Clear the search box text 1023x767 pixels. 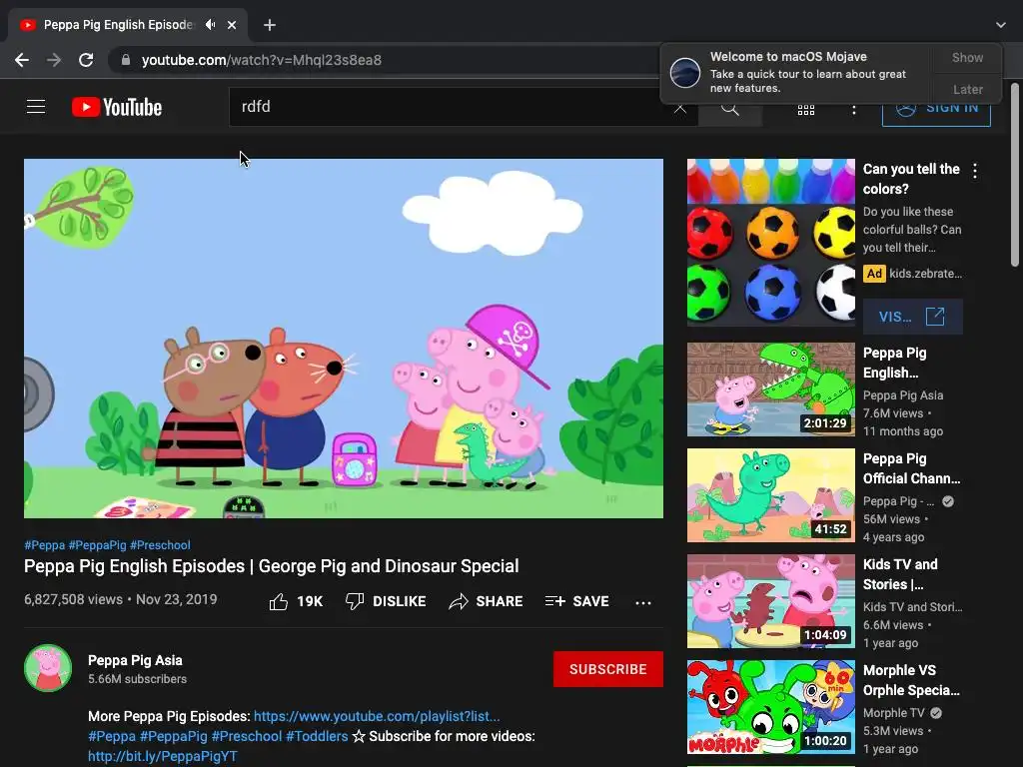click(679, 108)
